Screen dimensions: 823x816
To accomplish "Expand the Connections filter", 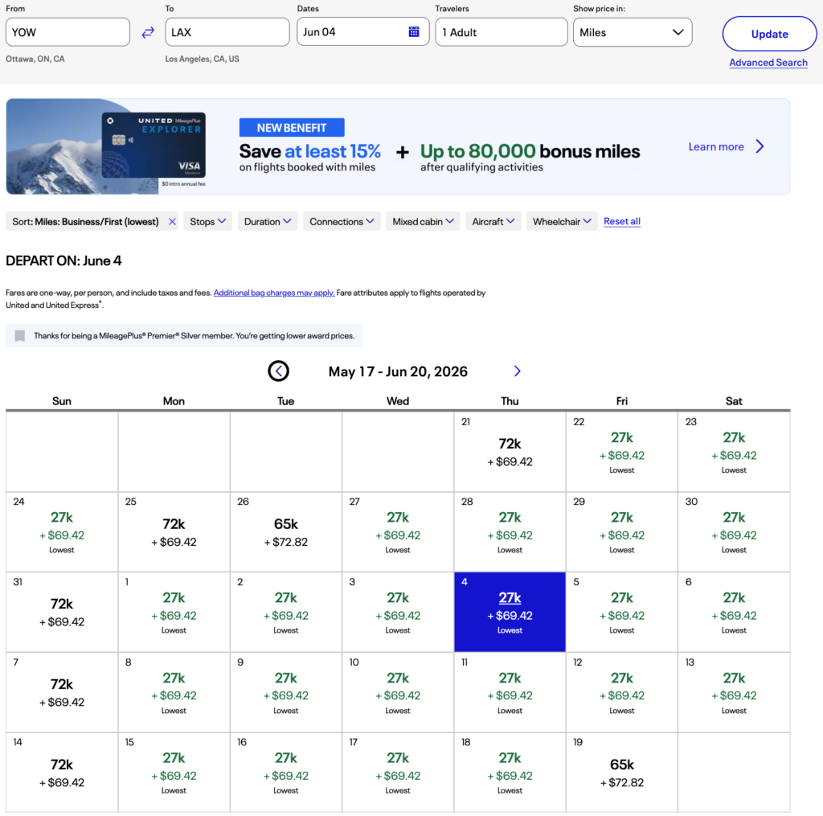I will (x=342, y=222).
